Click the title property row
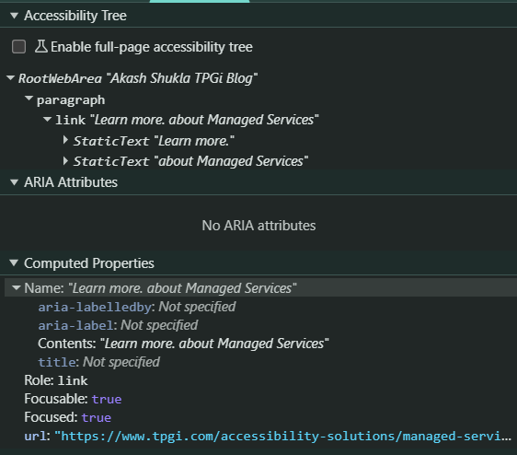The width and height of the screenshot is (517, 455). click(99, 362)
